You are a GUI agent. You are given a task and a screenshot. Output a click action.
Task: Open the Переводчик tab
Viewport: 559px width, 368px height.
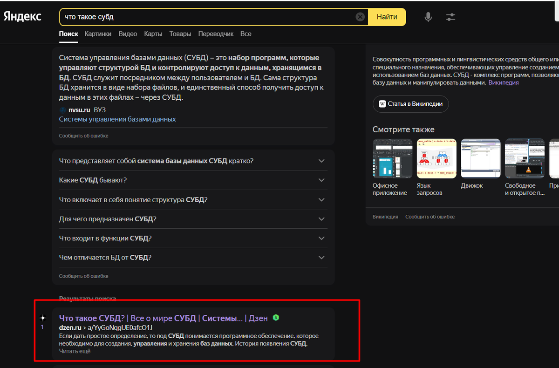click(216, 34)
